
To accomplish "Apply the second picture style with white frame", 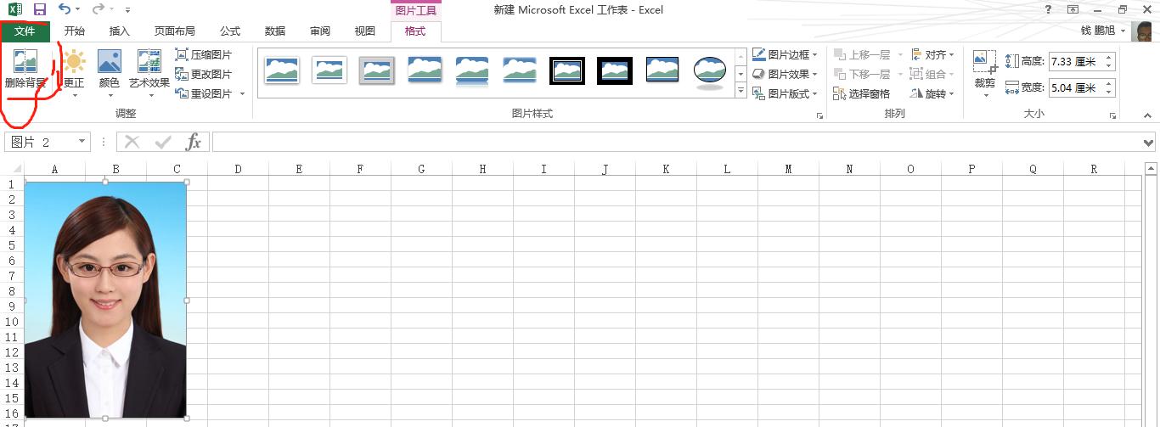I will (x=329, y=70).
